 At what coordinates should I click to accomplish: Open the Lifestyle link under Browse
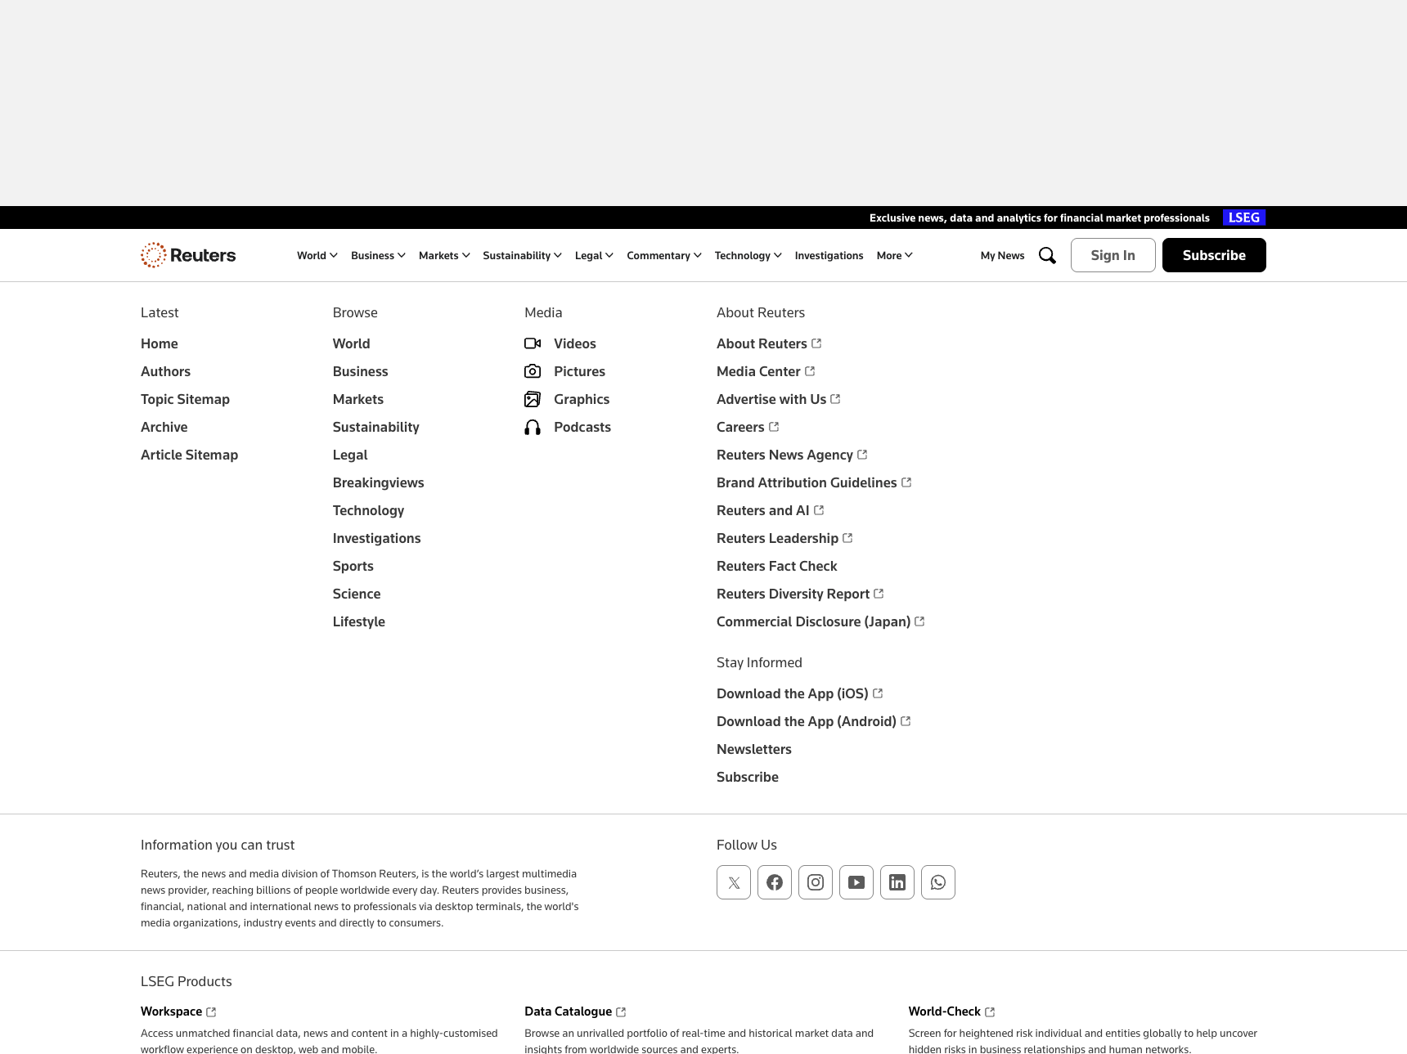point(358,621)
